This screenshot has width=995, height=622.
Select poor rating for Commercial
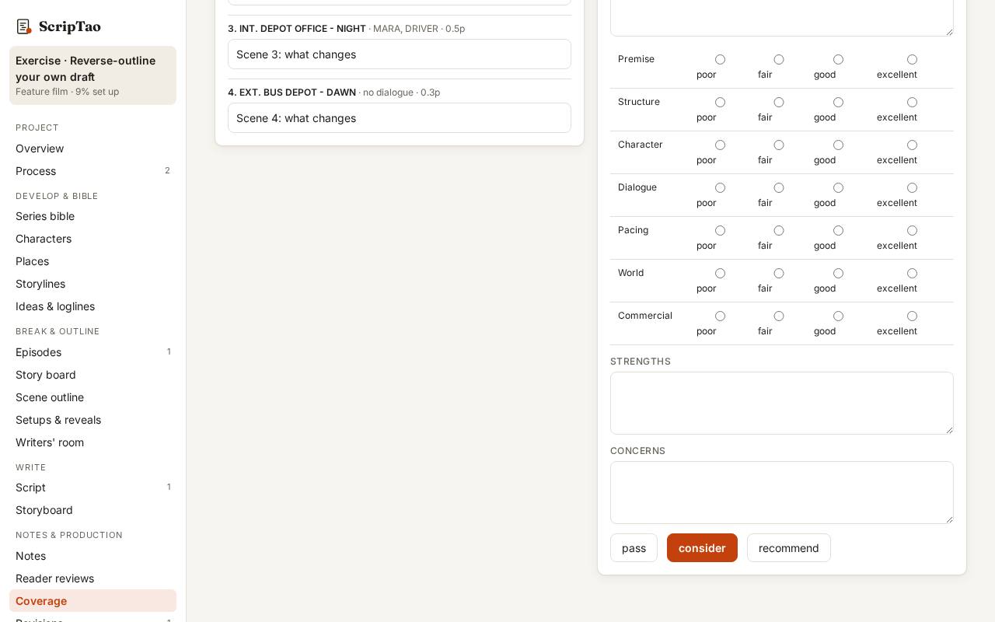720,316
